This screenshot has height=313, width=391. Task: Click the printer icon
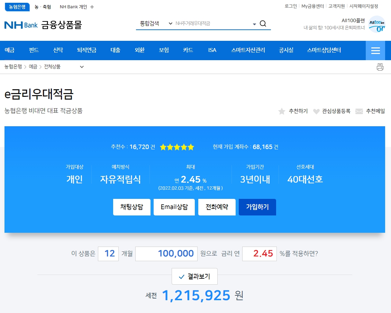coord(380,67)
